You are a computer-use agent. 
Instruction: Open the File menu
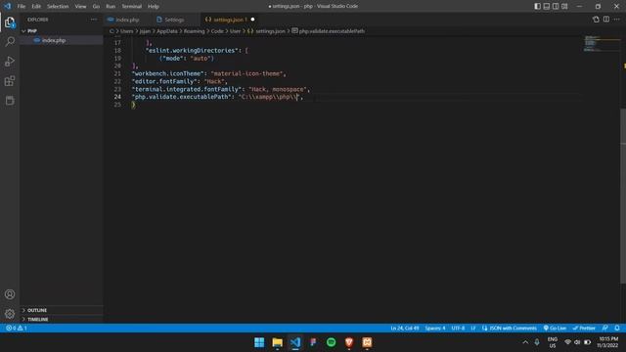[22, 7]
